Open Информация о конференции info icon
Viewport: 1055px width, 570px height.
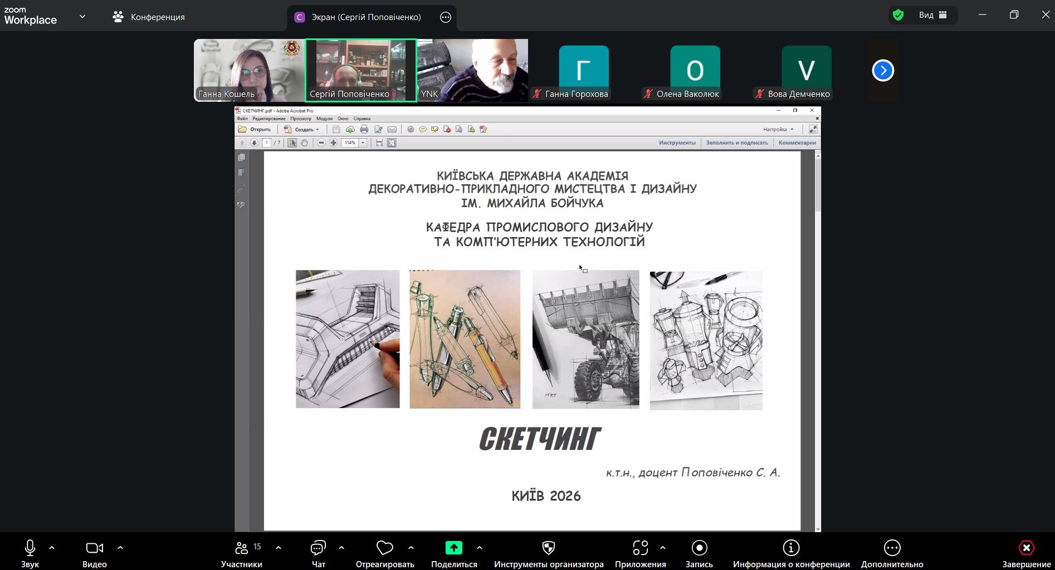[x=791, y=548]
